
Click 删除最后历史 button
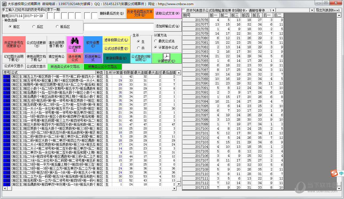(x=112, y=13)
